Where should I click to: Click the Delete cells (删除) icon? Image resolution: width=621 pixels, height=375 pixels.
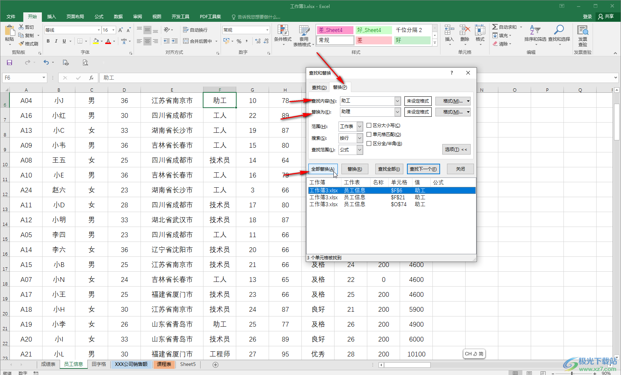[x=465, y=31]
